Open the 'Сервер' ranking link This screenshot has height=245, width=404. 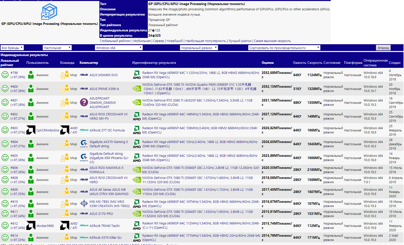159,41
